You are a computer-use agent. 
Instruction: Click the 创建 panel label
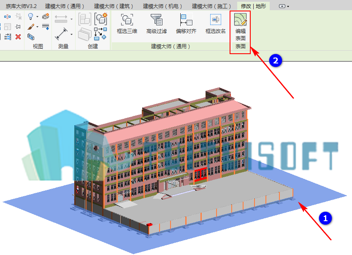[x=93, y=47]
